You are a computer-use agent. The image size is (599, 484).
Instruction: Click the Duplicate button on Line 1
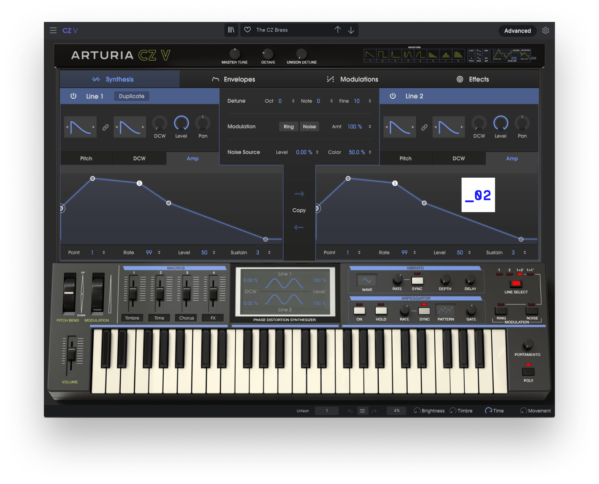pyautogui.click(x=131, y=96)
